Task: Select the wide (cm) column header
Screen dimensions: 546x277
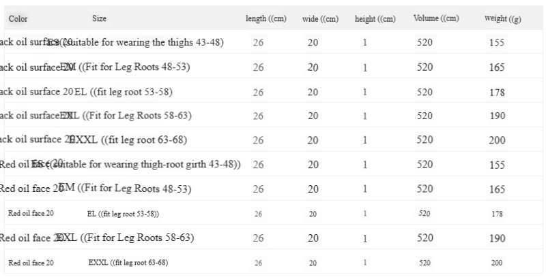Action: coord(320,19)
